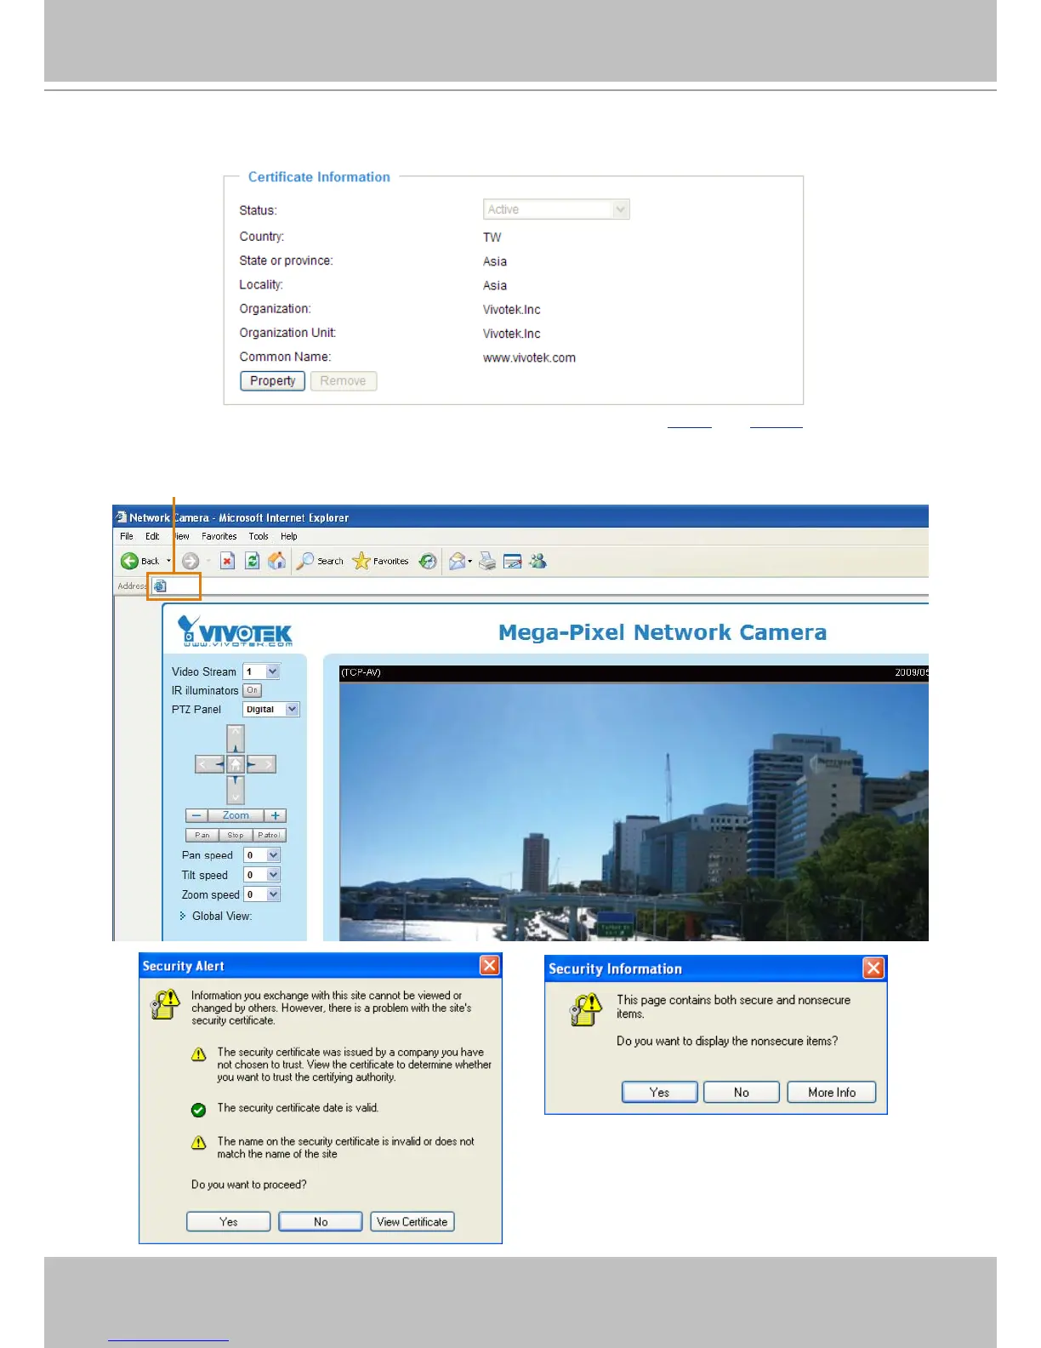The width and height of the screenshot is (1041, 1348).
Task: Go to the Home page icon
Action: (276, 561)
